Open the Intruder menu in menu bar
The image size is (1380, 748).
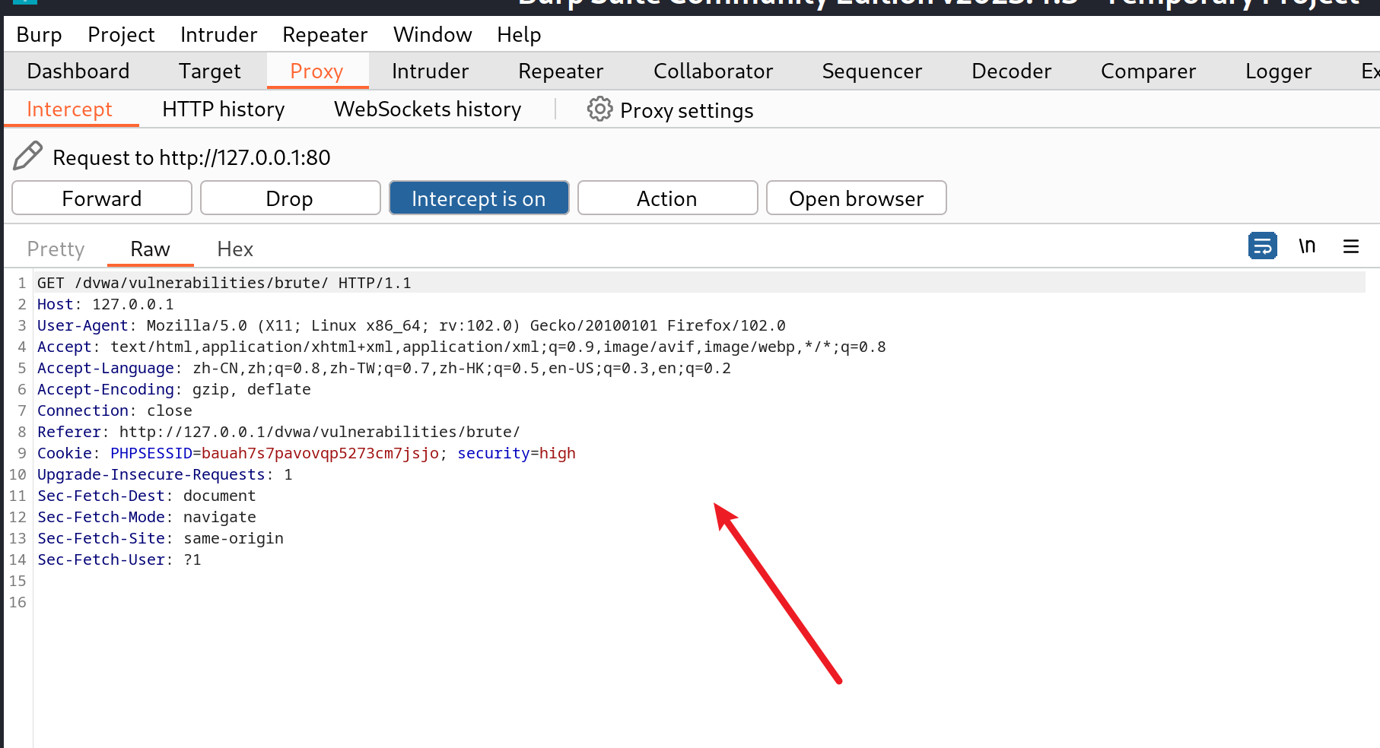click(x=218, y=35)
